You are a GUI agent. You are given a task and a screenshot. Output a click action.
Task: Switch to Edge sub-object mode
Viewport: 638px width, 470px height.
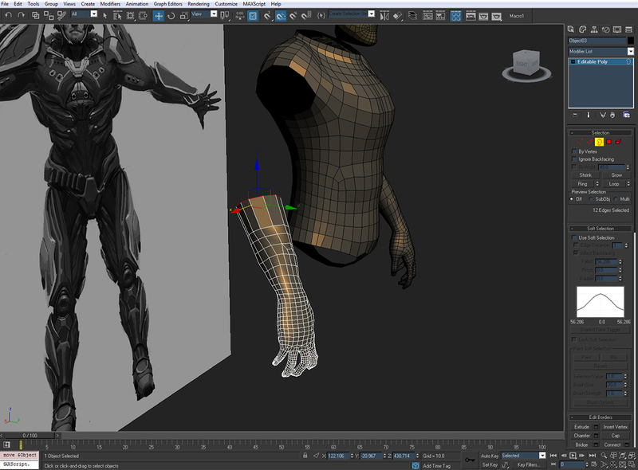click(589, 142)
